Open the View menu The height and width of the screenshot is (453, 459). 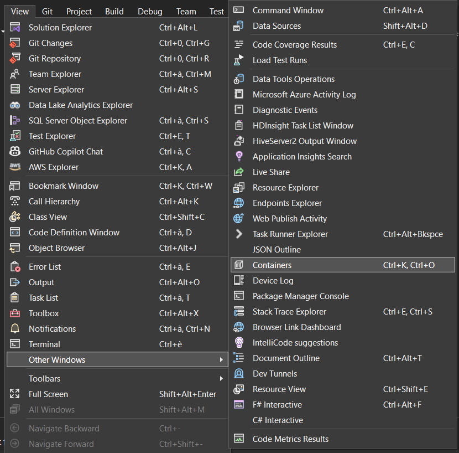coord(20,12)
